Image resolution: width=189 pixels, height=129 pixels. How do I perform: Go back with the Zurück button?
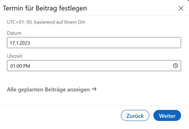coord(135,115)
